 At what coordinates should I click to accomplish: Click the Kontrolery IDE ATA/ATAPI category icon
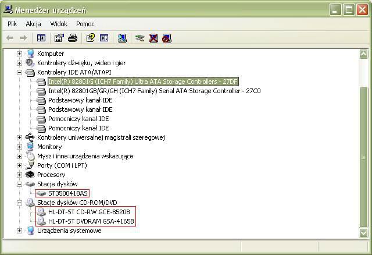point(30,73)
